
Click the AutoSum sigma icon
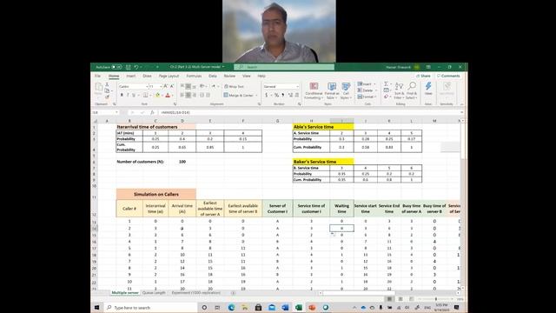coord(386,84)
